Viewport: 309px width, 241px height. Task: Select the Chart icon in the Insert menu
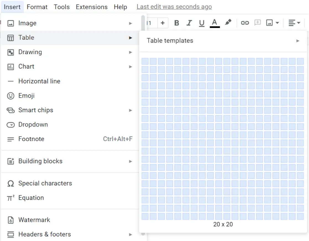[11, 67]
